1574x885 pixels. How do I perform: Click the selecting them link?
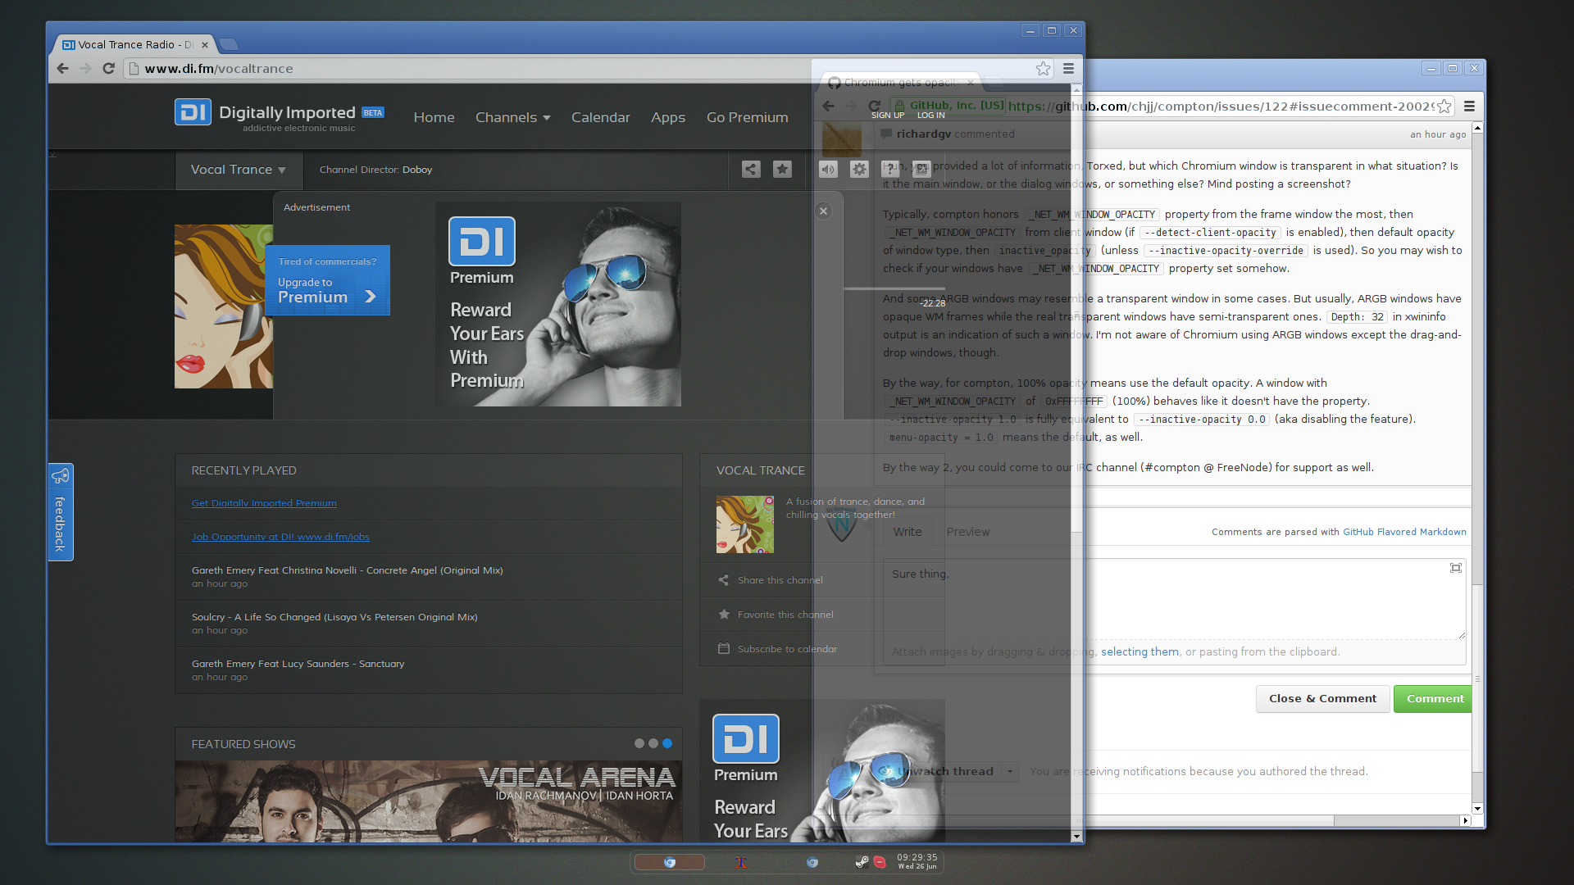point(1140,652)
